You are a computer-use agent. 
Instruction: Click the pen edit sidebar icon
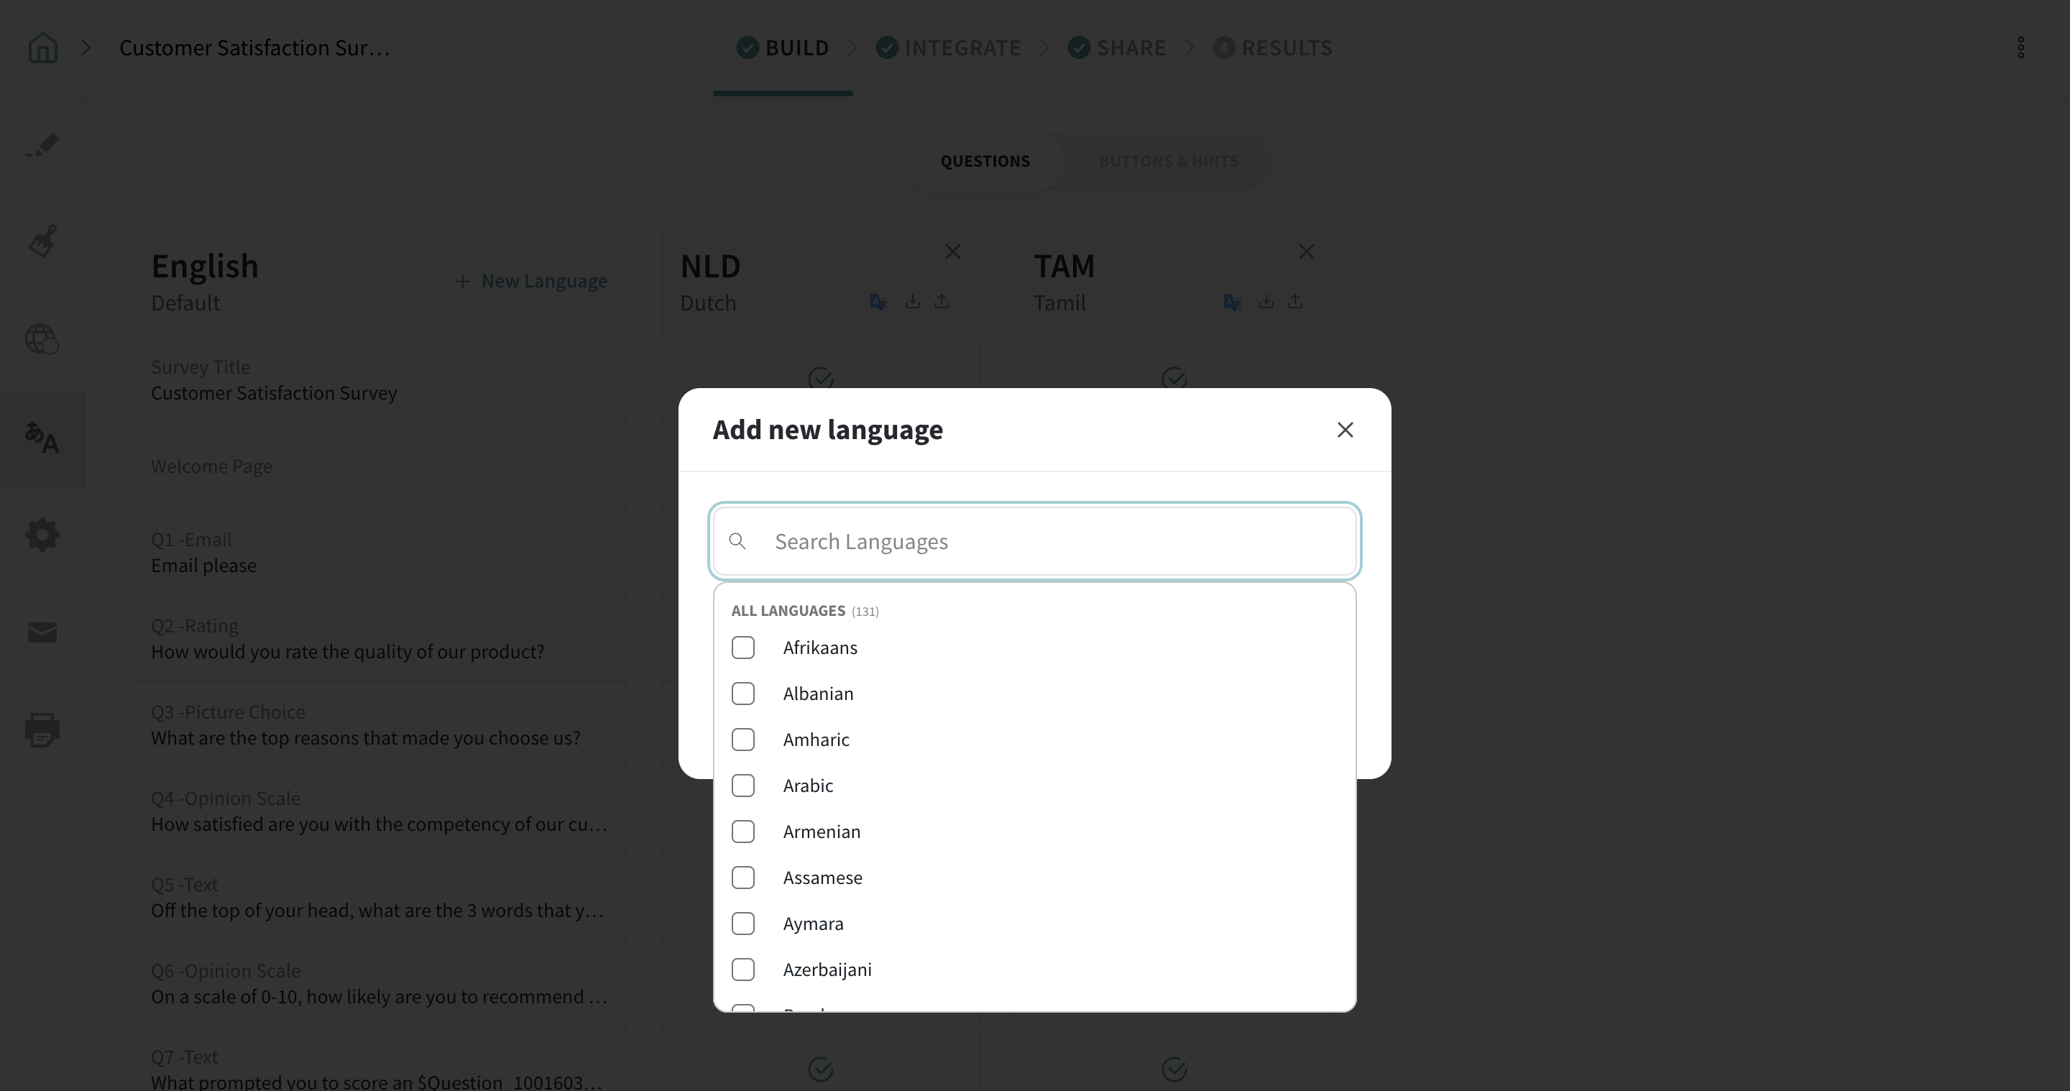42,145
